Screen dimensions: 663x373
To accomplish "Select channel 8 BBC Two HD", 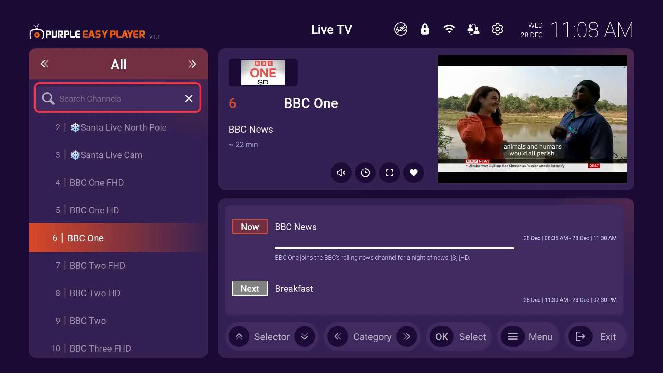I will pos(118,293).
